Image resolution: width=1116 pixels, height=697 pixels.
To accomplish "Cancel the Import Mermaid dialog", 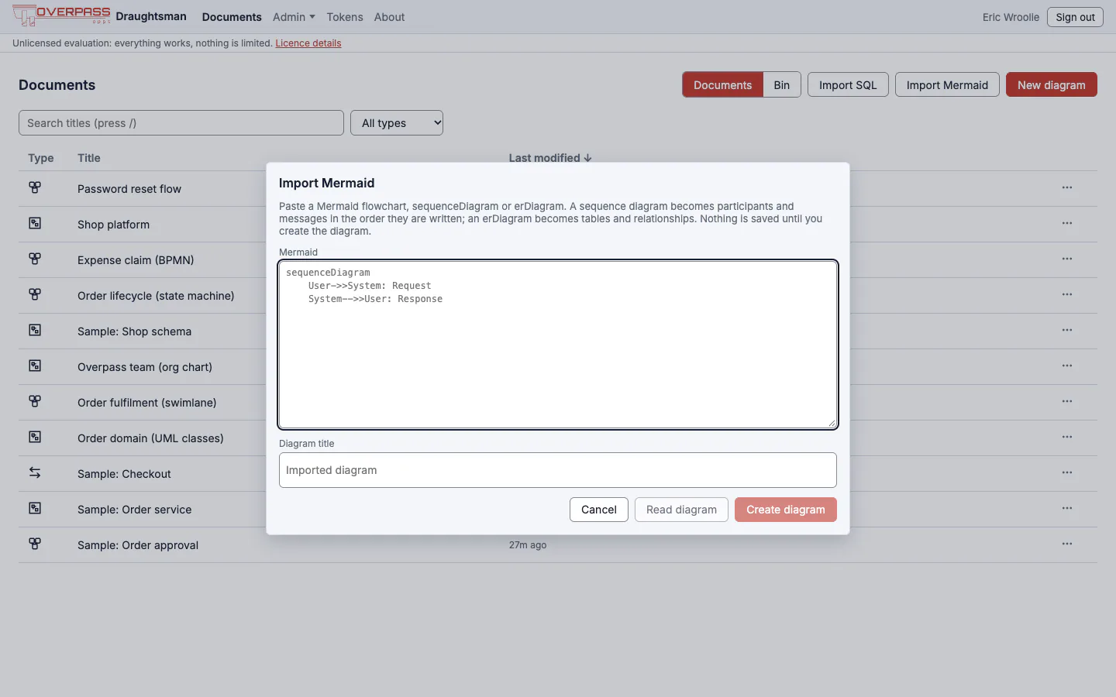I will point(599,510).
